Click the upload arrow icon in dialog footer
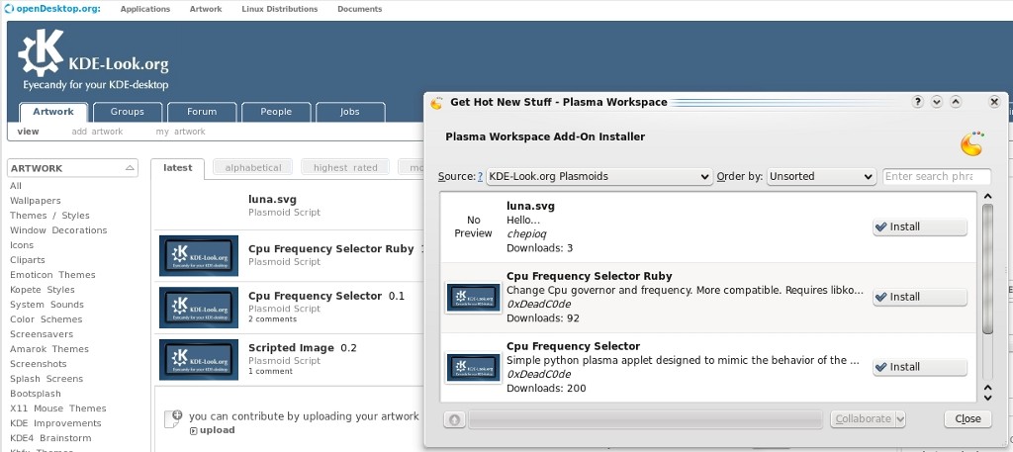1013x452 pixels. 454,419
